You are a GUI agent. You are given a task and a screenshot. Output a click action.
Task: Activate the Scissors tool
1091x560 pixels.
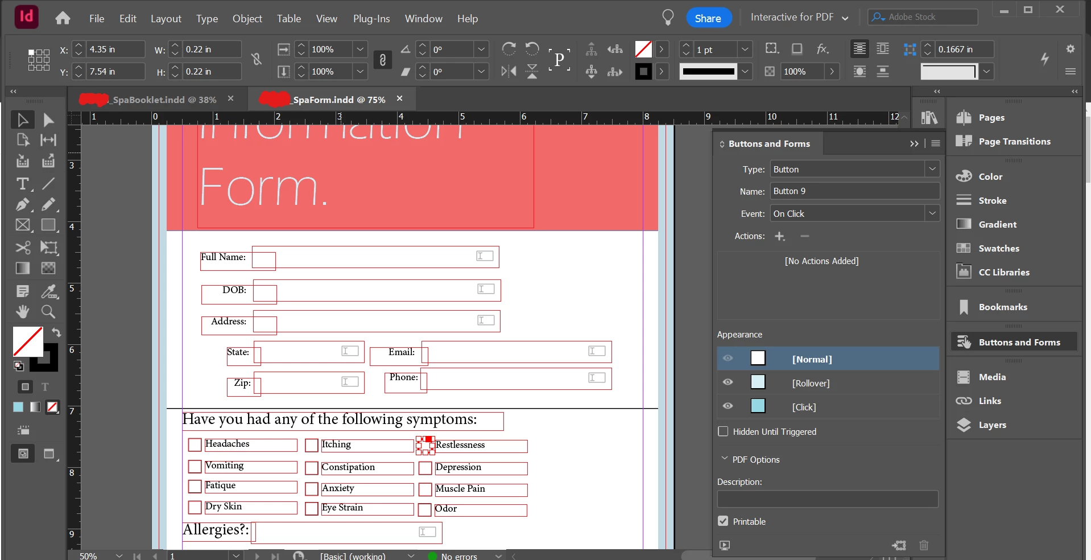click(23, 248)
